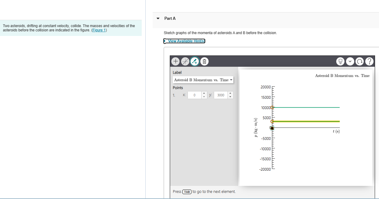Open the Figure 1 link
The width and height of the screenshot is (379, 199).
(99, 30)
